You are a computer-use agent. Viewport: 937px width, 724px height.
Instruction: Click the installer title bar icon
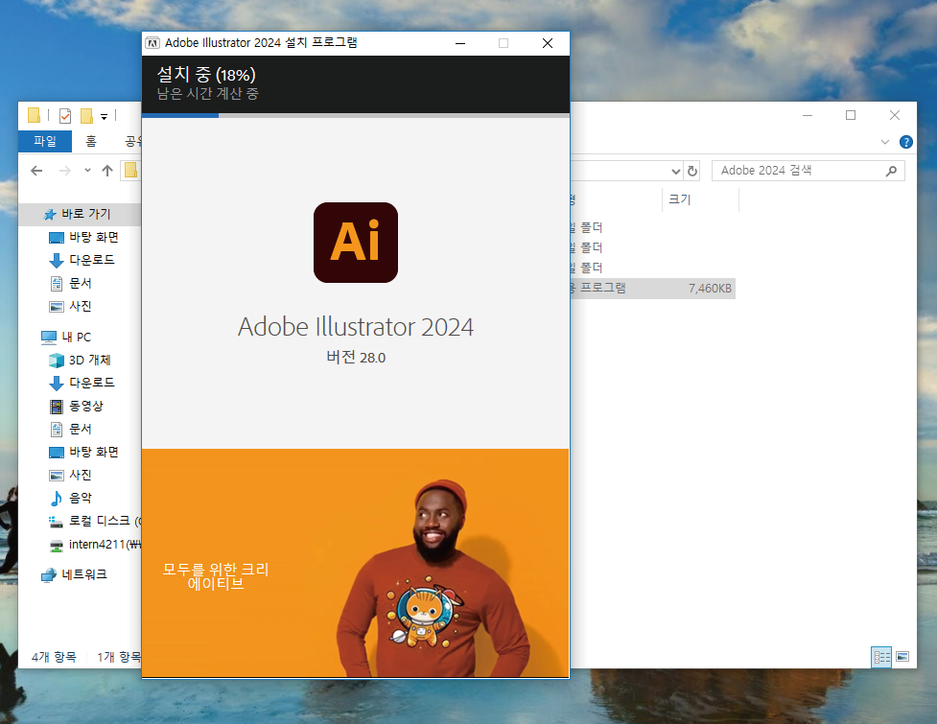click(153, 43)
